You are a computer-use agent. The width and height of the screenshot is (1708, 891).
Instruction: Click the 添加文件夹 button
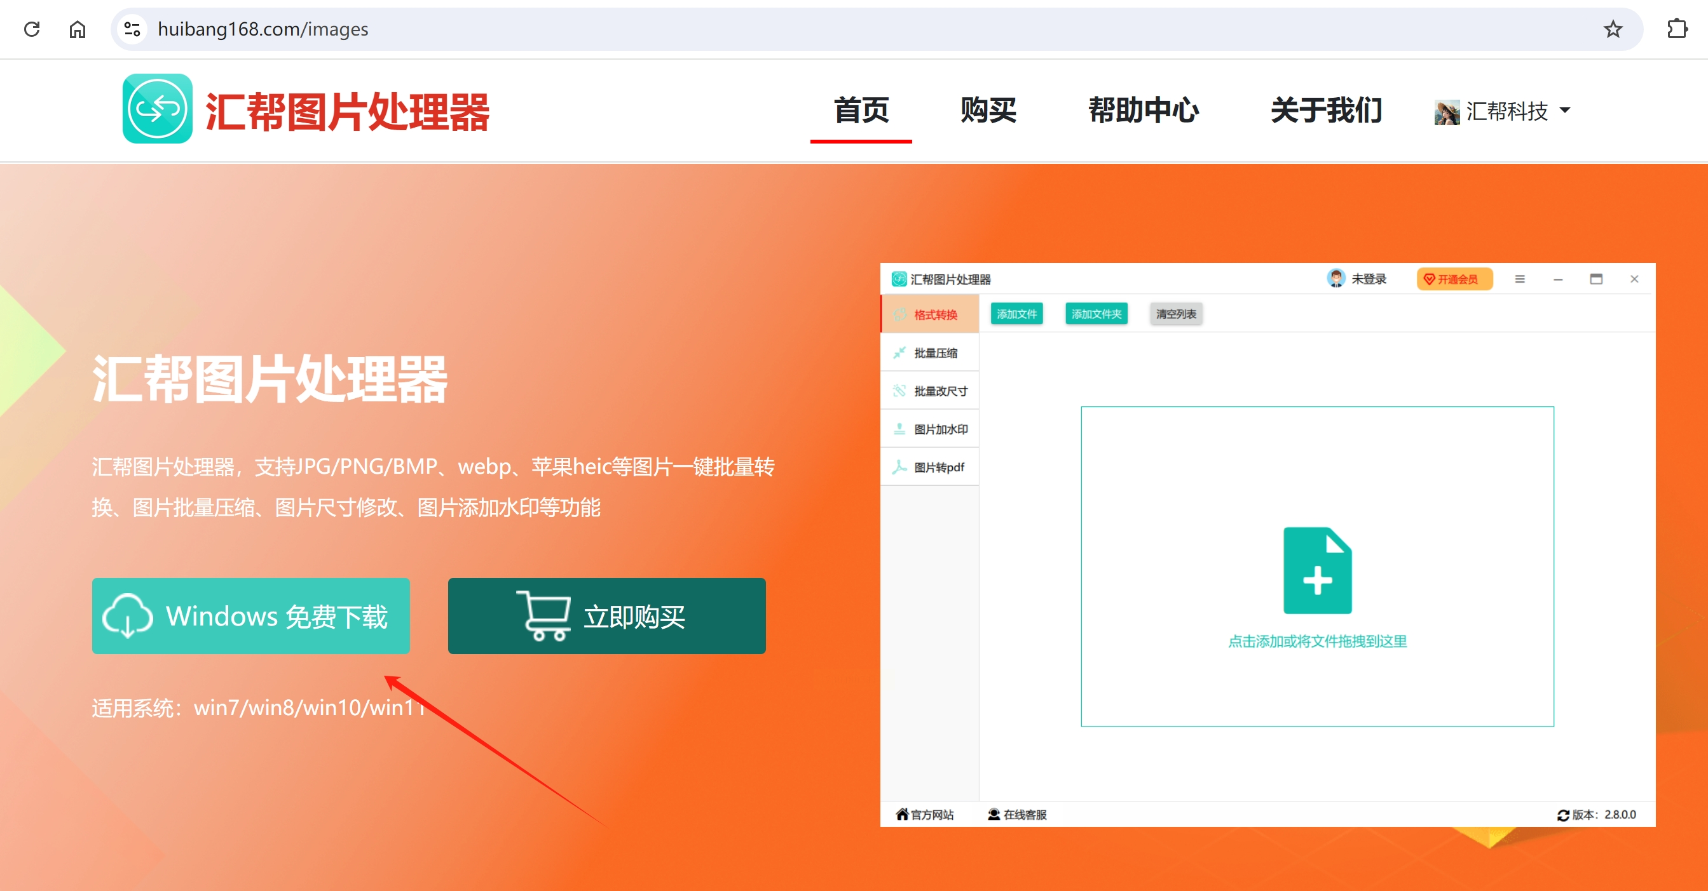pos(1096,313)
